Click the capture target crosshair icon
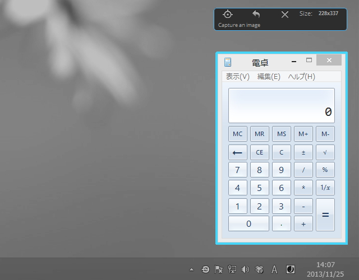This screenshot has height=280, width=359. [228, 15]
